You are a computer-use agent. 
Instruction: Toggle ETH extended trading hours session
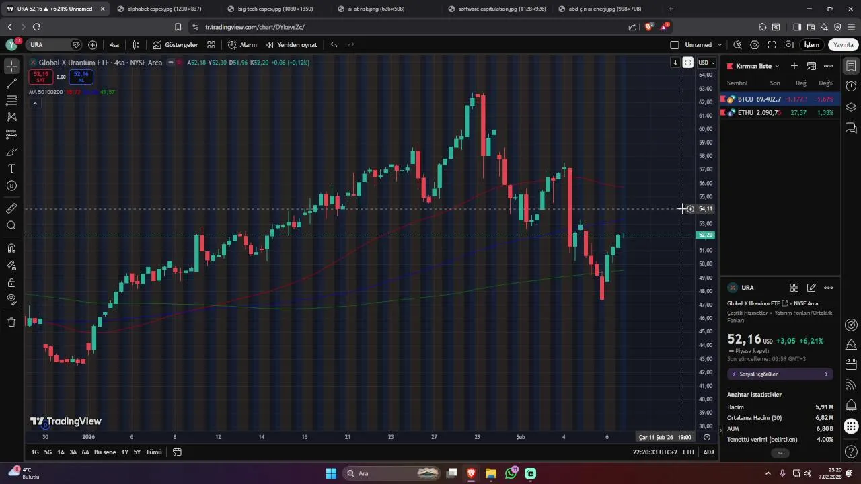click(688, 452)
